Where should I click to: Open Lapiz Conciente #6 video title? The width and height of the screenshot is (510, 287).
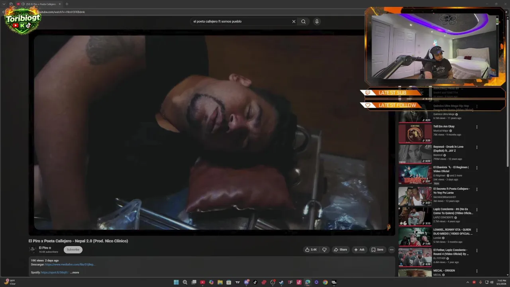point(453,211)
